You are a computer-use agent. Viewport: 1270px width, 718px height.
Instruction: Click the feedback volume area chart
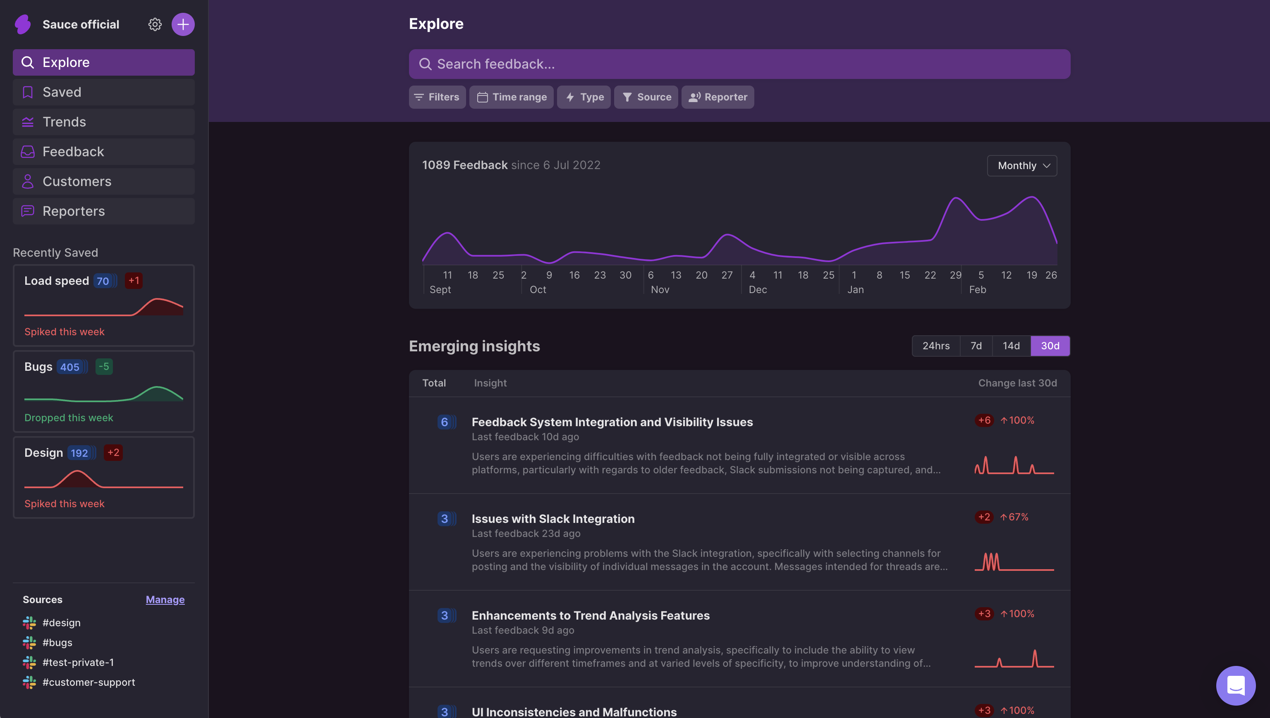click(x=739, y=230)
